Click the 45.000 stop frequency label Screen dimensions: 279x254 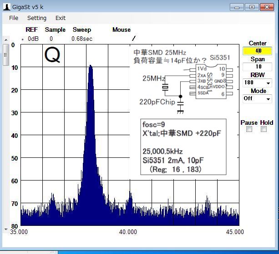click(235, 232)
